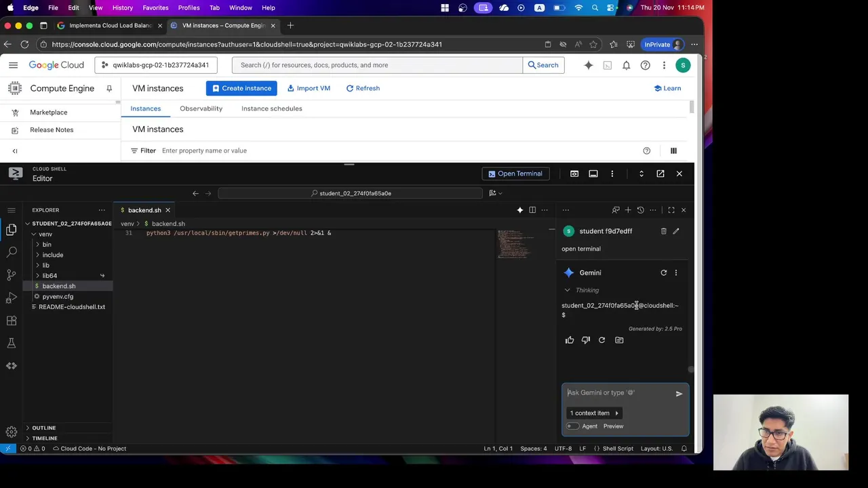Click thumbs up on Gemini response
Screen dimensions: 868x488
[x=570, y=340]
